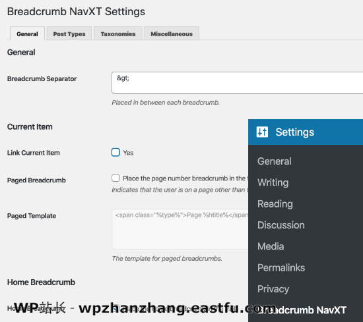This screenshot has height=322, width=363.
Task: Open Media settings
Action: pos(271,246)
